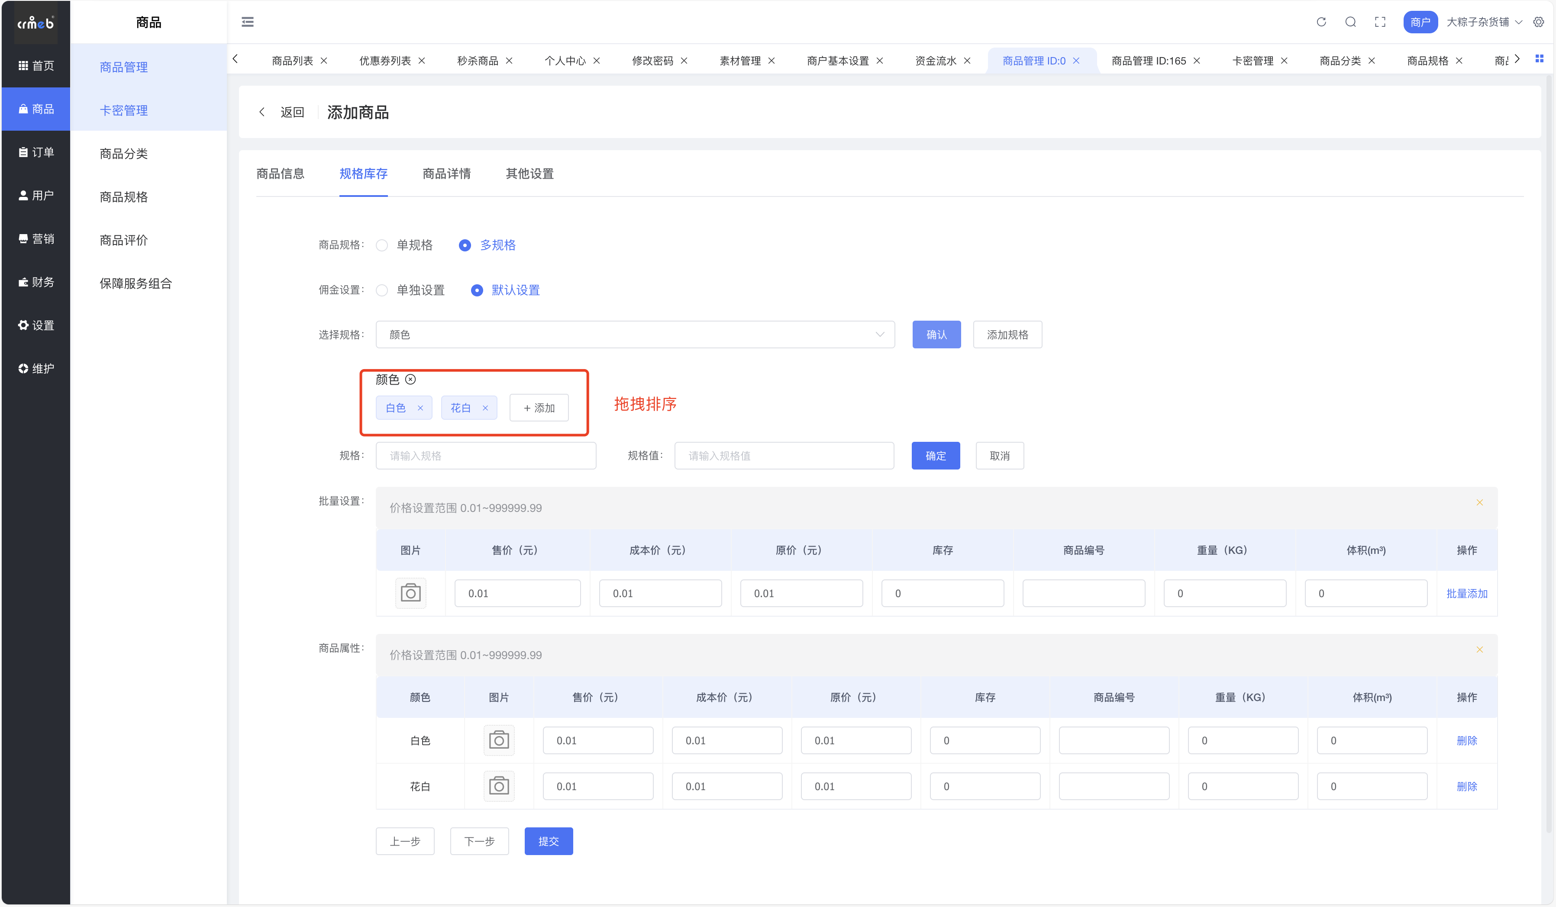
Task: Submit the form with 提交
Action: click(549, 841)
